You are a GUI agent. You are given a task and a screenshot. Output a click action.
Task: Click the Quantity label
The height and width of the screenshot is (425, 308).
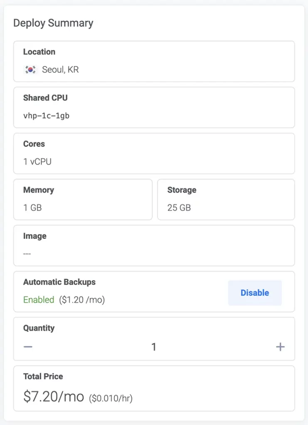(39, 328)
